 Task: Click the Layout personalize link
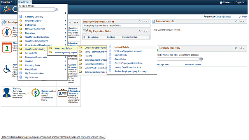coord(228,17)
